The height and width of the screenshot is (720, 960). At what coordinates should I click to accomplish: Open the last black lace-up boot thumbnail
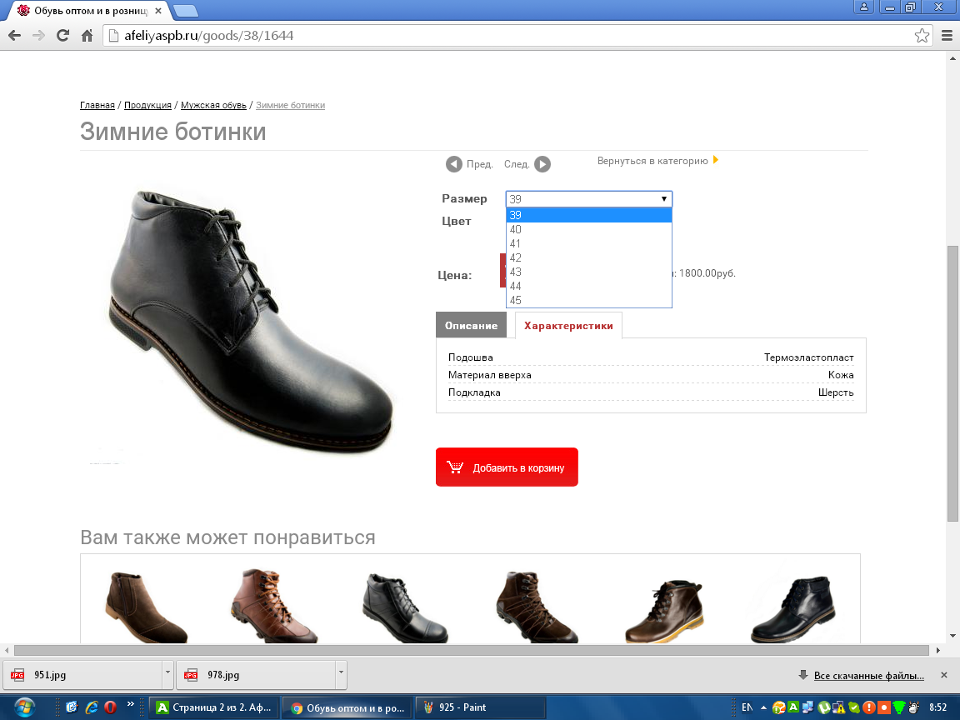[792, 608]
